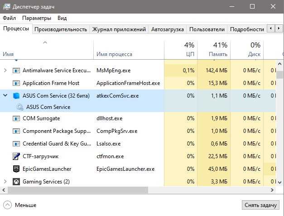
Task: Click the horizontal scrollbar left arrow
Action: click(4, 190)
